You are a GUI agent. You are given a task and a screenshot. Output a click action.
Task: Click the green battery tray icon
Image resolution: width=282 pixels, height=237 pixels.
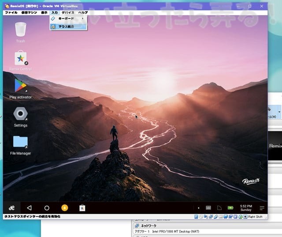230,208
